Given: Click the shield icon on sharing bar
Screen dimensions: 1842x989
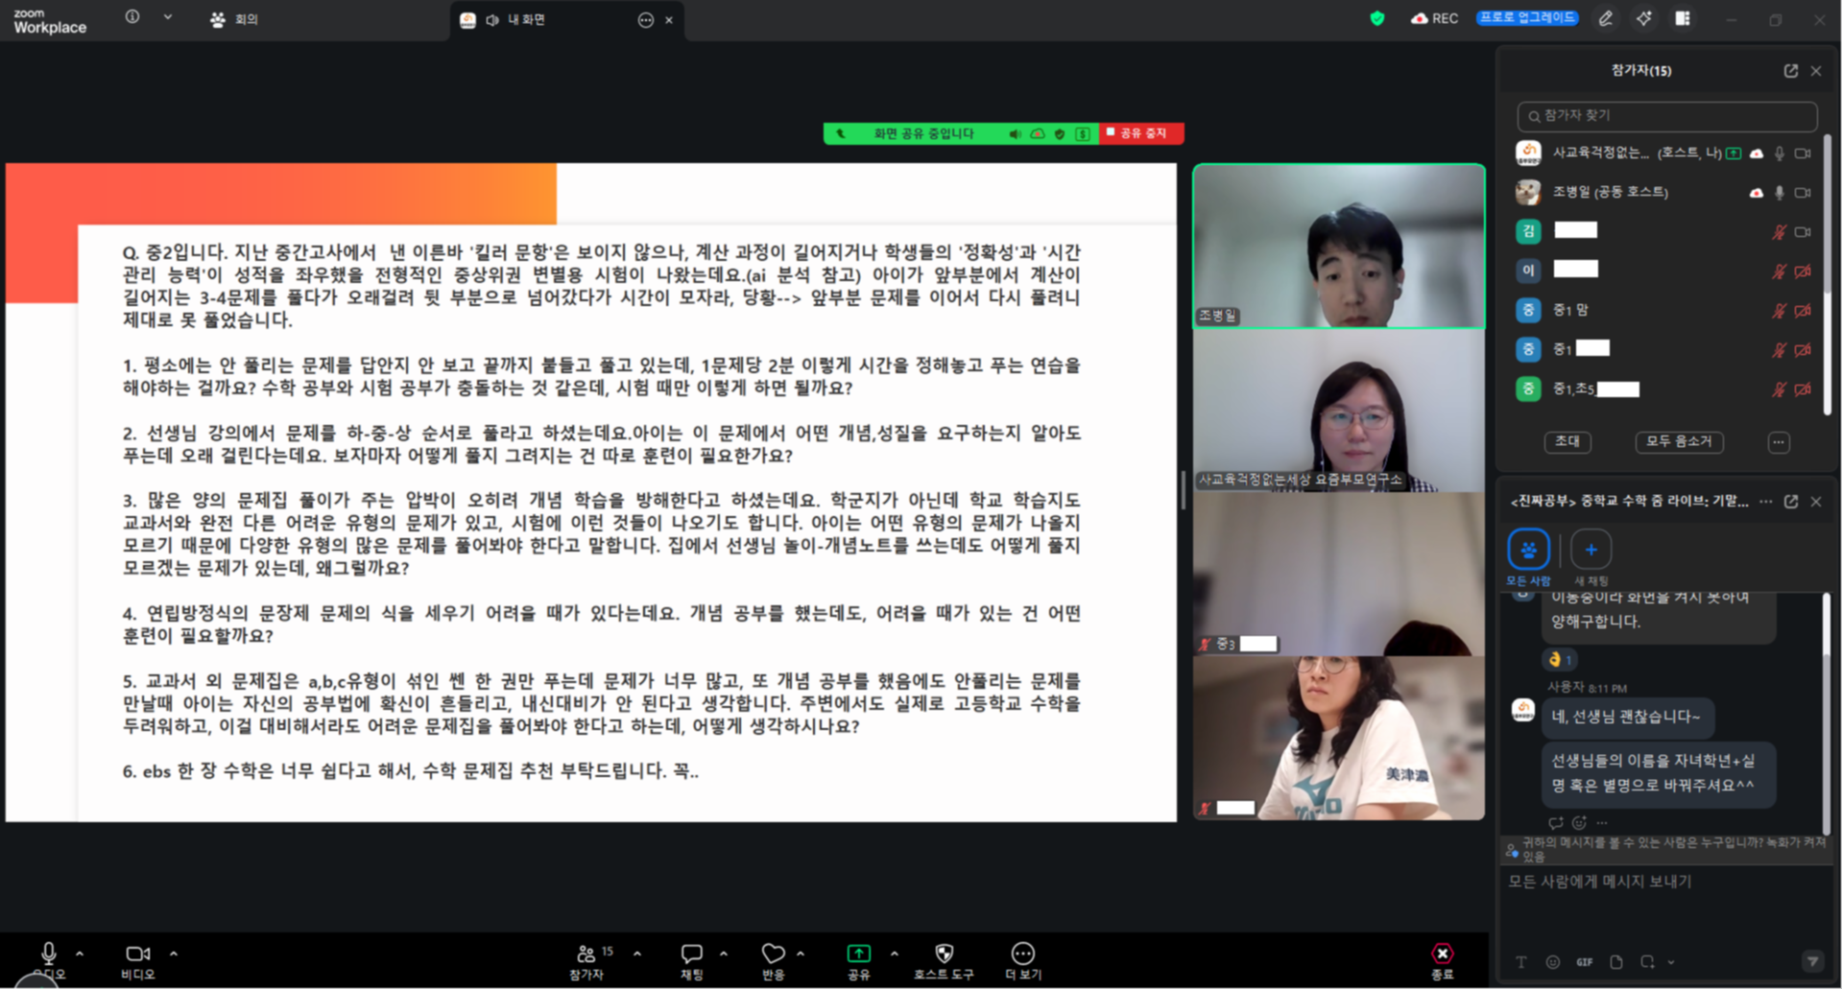Looking at the screenshot, I should 1060,134.
